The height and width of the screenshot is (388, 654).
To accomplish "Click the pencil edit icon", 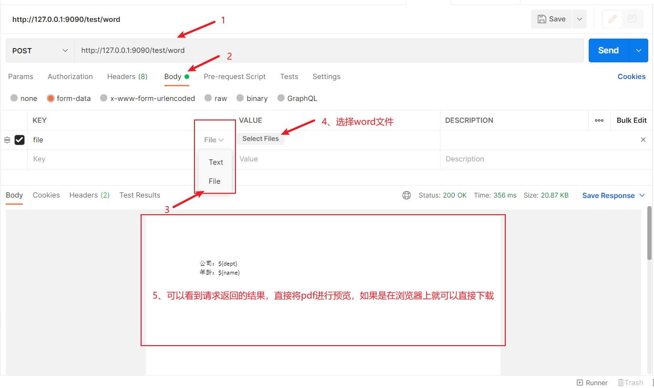I will [613, 19].
